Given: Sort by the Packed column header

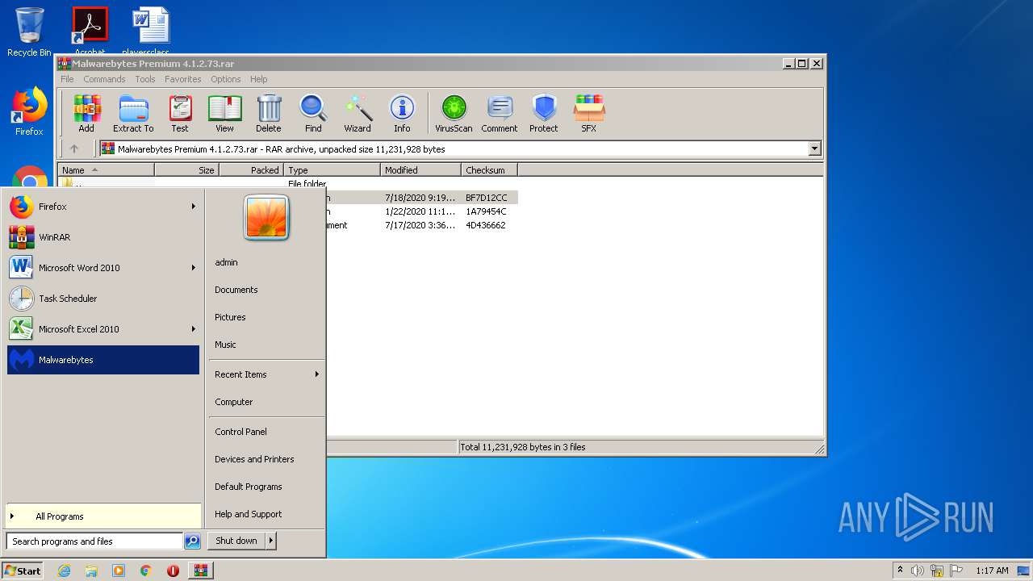Looking at the screenshot, I should click(251, 170).
